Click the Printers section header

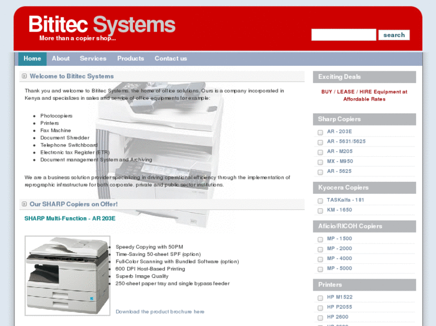365,285
